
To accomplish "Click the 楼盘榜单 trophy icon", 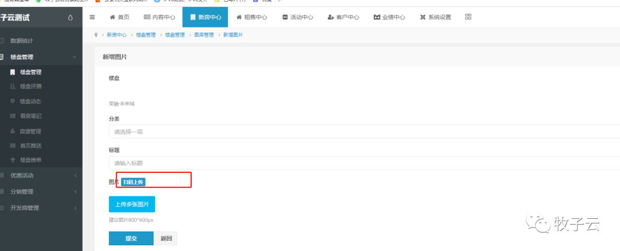I will 13,160.
